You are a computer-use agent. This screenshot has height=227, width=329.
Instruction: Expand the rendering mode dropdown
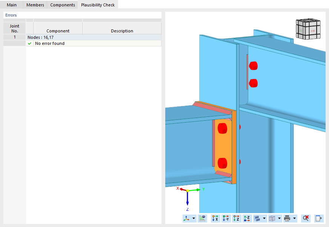(264, 218)
